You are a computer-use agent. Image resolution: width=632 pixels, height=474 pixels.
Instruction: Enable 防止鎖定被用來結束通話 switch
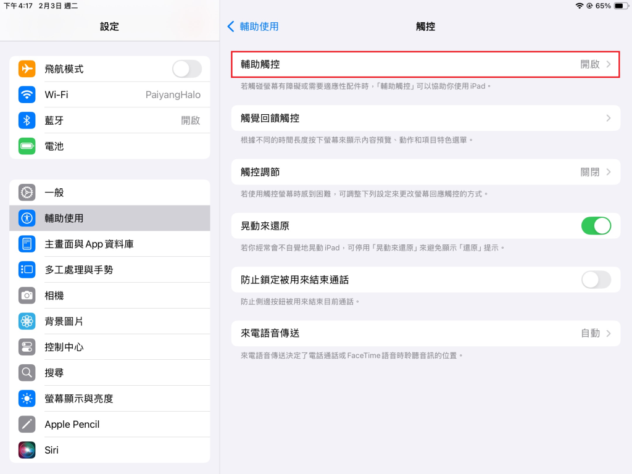596,280
